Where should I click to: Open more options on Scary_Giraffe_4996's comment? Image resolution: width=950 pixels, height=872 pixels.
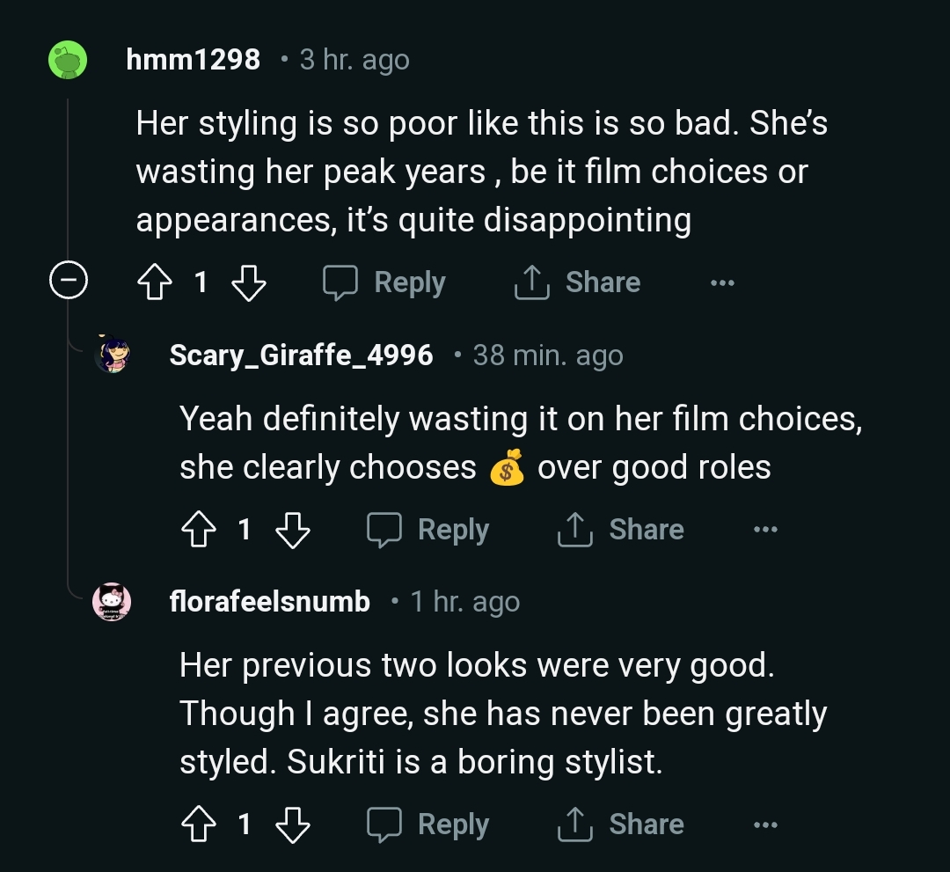(x=765, y=530)
